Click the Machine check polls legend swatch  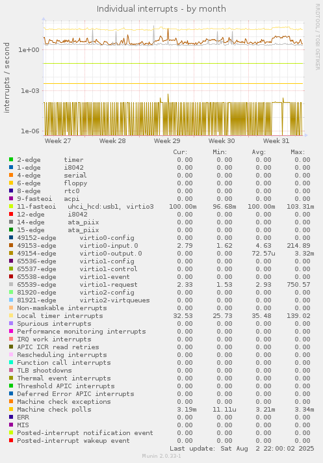[x=11, y=409]
